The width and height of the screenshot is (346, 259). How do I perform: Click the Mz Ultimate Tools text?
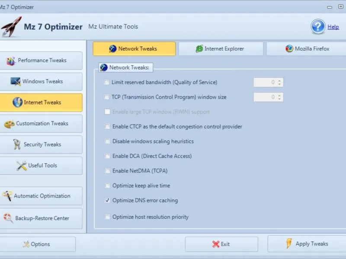(x=113, y=27)
